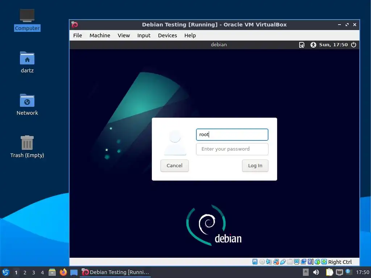The width and height of the screenshot is (371, 278).
Task: Open the LXQt application menu
Action: pyautogui.click(x=6, y=272)
